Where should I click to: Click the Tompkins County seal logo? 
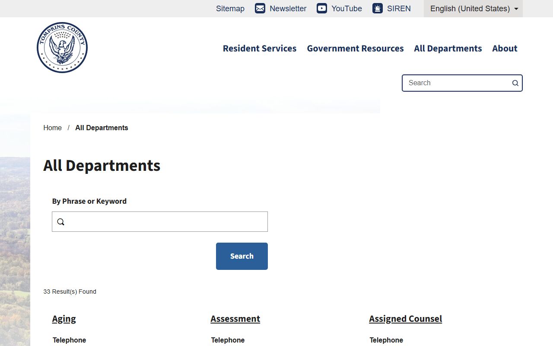coord(62,48)
